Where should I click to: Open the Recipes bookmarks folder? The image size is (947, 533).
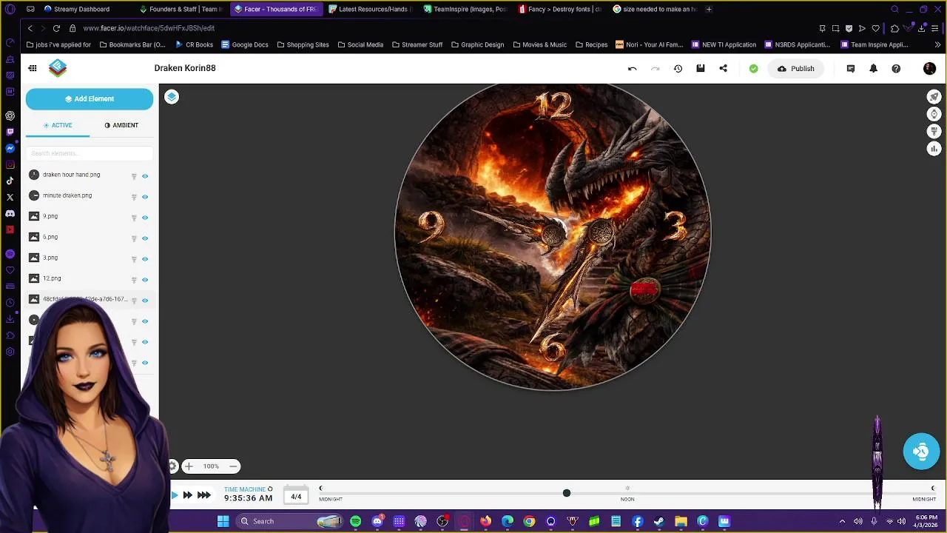(x=591, y=44)
